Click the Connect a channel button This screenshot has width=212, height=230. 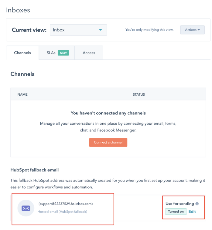pyautogui.click(x=108, y=142)
